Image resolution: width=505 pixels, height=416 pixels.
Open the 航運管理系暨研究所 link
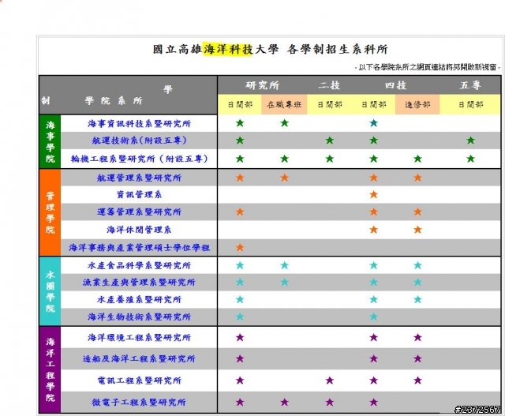coord(139,178)
